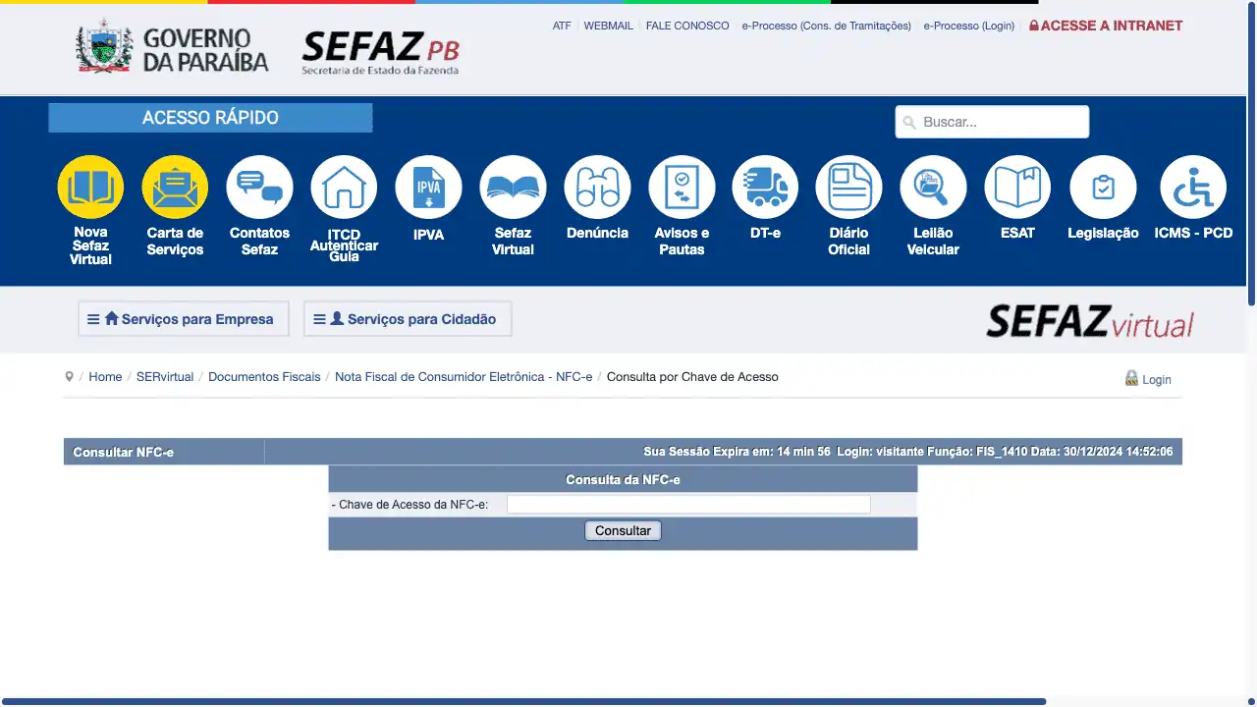Open FALE CONOSCO in top menu
The height and width of the screenshot is (707, 1257).
[687, 26]
